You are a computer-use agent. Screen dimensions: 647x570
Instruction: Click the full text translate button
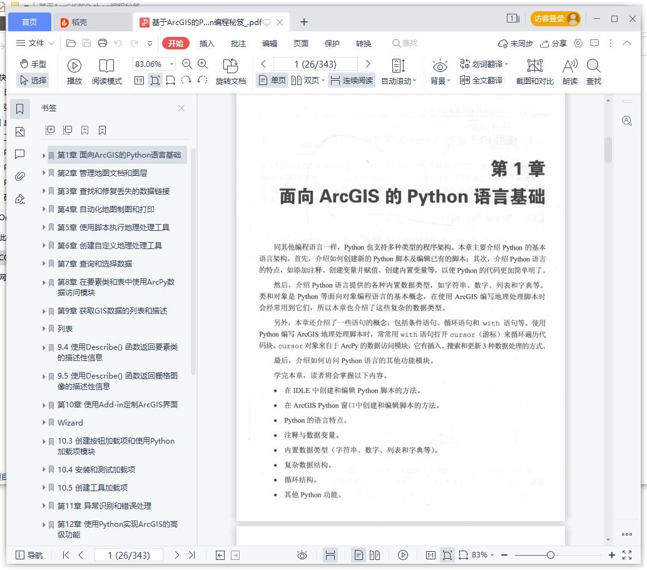pos(481,80)
